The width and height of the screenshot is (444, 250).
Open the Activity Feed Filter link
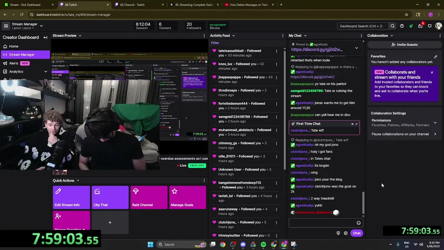pyautogui.click(x=215, y=43)
